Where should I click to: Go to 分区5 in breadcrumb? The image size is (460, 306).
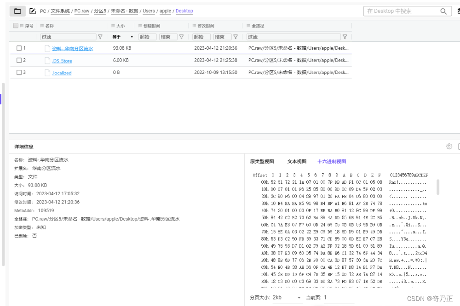click(x=100, y=11)
